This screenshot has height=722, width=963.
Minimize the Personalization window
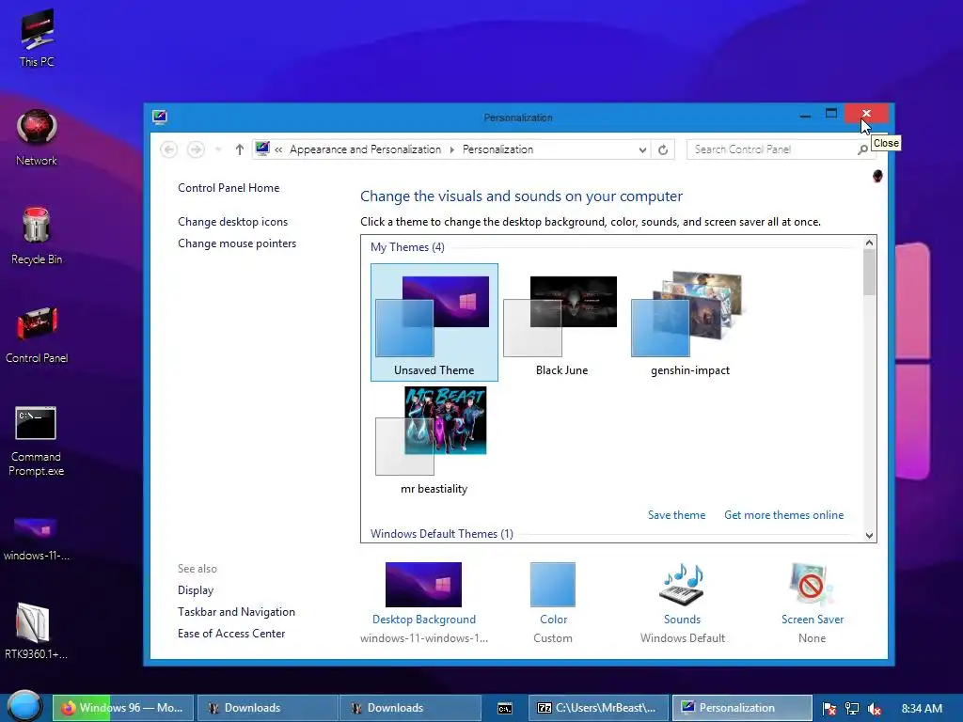click(805, 114)
